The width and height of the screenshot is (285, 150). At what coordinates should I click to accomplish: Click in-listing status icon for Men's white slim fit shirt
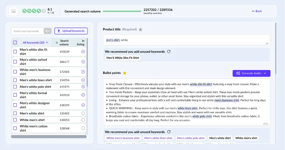[83, 52]
